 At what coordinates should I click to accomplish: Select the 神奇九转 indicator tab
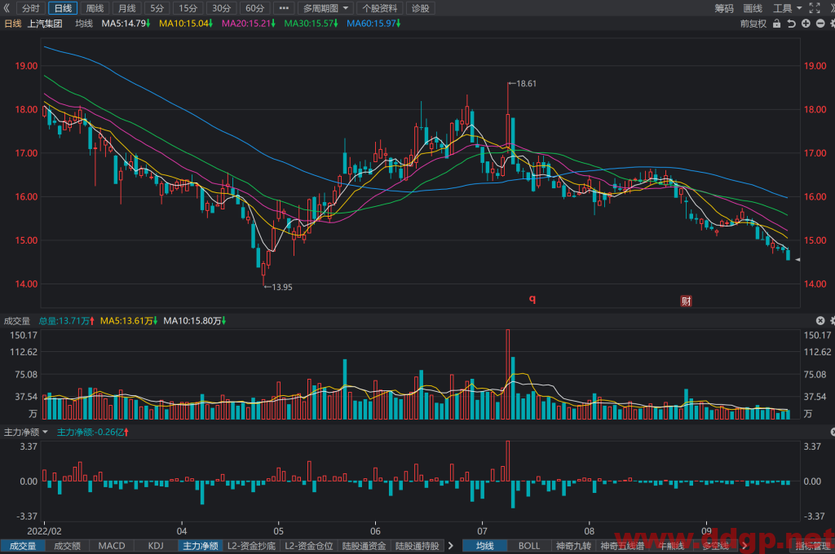[573, 546]
